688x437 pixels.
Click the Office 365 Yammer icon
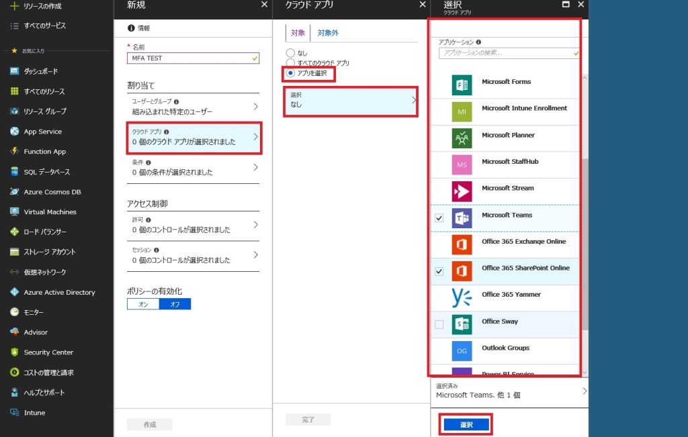(462, 297)
